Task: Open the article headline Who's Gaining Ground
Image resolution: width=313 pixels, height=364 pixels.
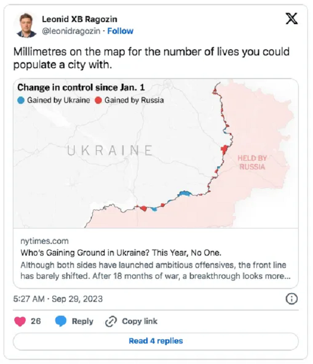Action: point(121,253)
